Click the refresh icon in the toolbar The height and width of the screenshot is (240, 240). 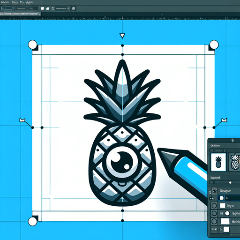point(53,8)
